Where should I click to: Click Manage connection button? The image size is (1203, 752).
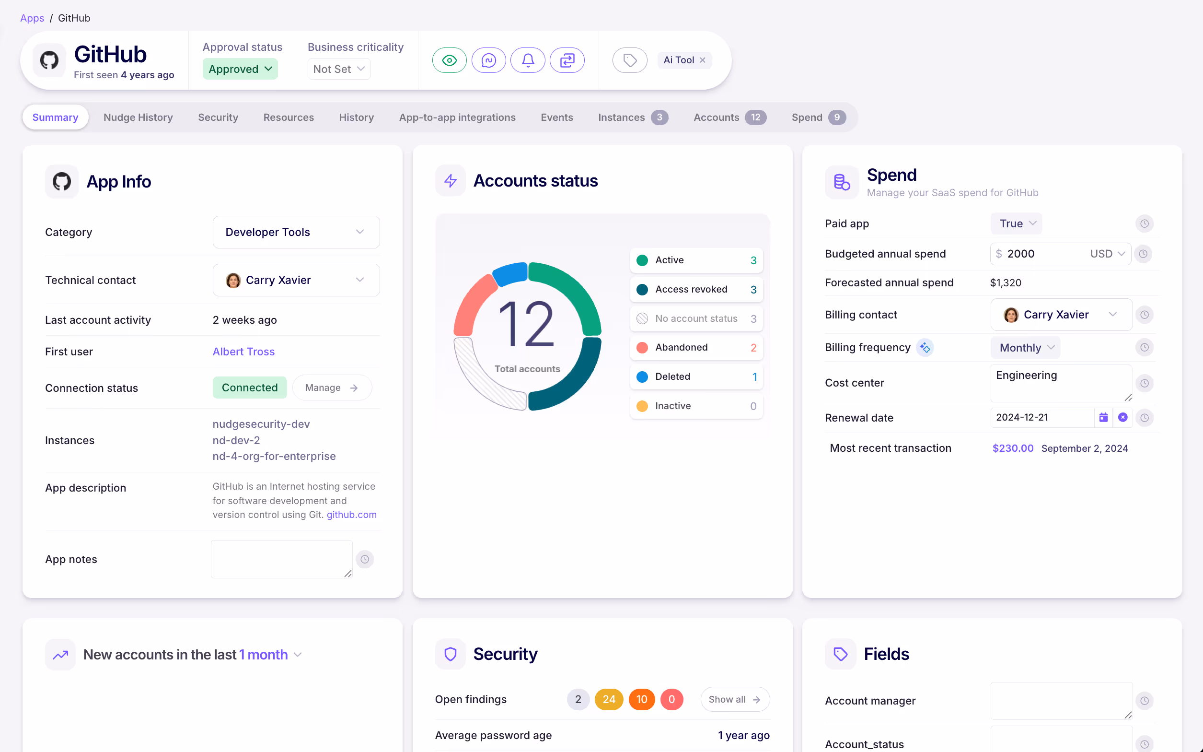[332, 388]
